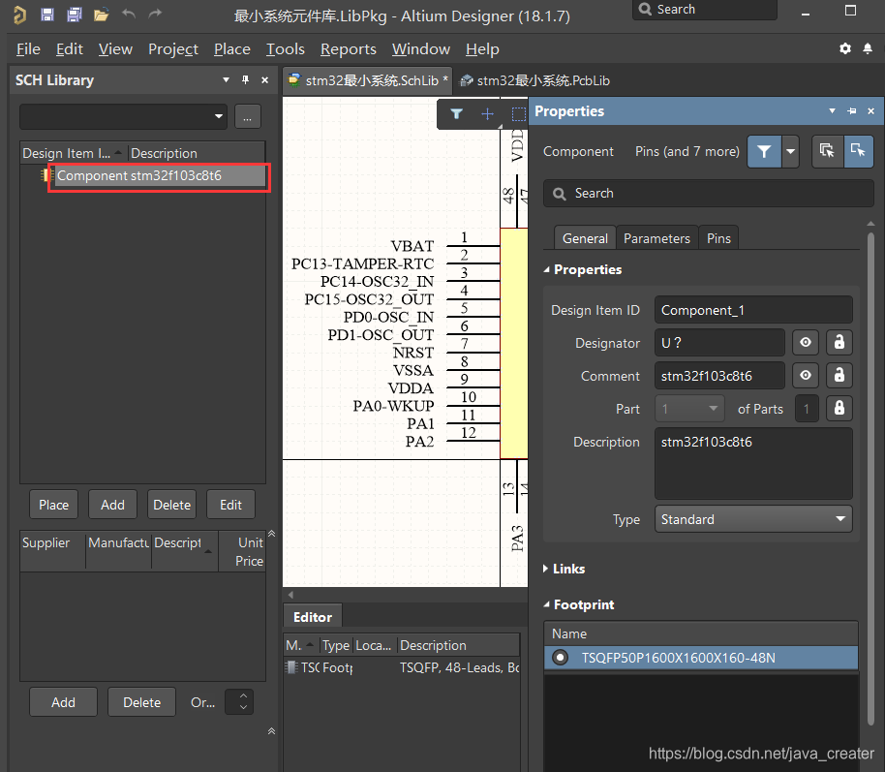Image resolution: width=885 pixels, height=772 pixels.
Task: Toggle Comment visibility eye icon
Action: [806, 375]
